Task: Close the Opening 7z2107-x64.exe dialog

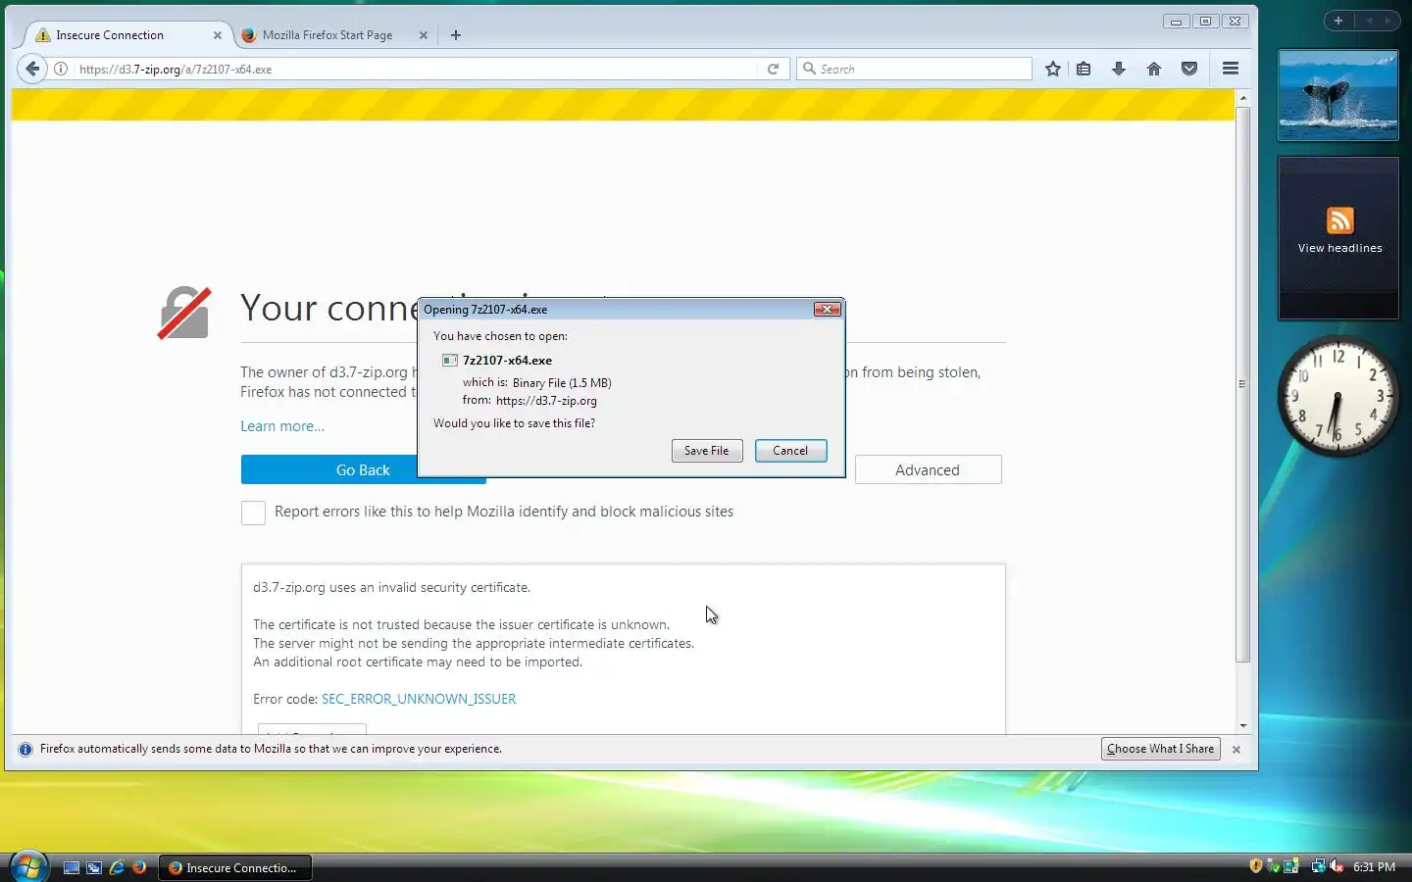Action: click(x=827, y=309)
